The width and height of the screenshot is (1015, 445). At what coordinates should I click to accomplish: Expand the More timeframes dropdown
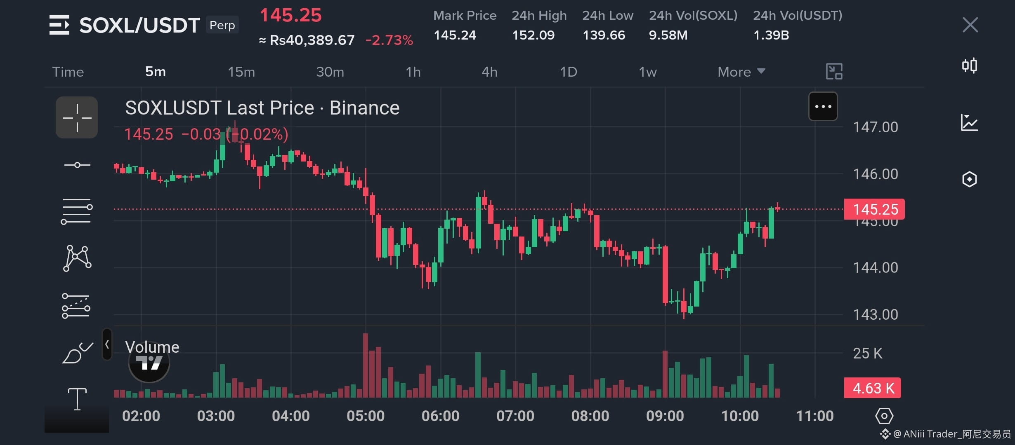(x=741, y=72)
